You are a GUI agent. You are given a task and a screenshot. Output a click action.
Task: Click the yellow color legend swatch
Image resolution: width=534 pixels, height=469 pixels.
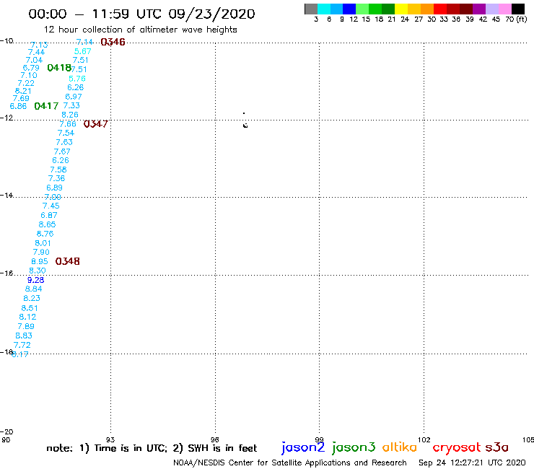(x=401, y=9)
